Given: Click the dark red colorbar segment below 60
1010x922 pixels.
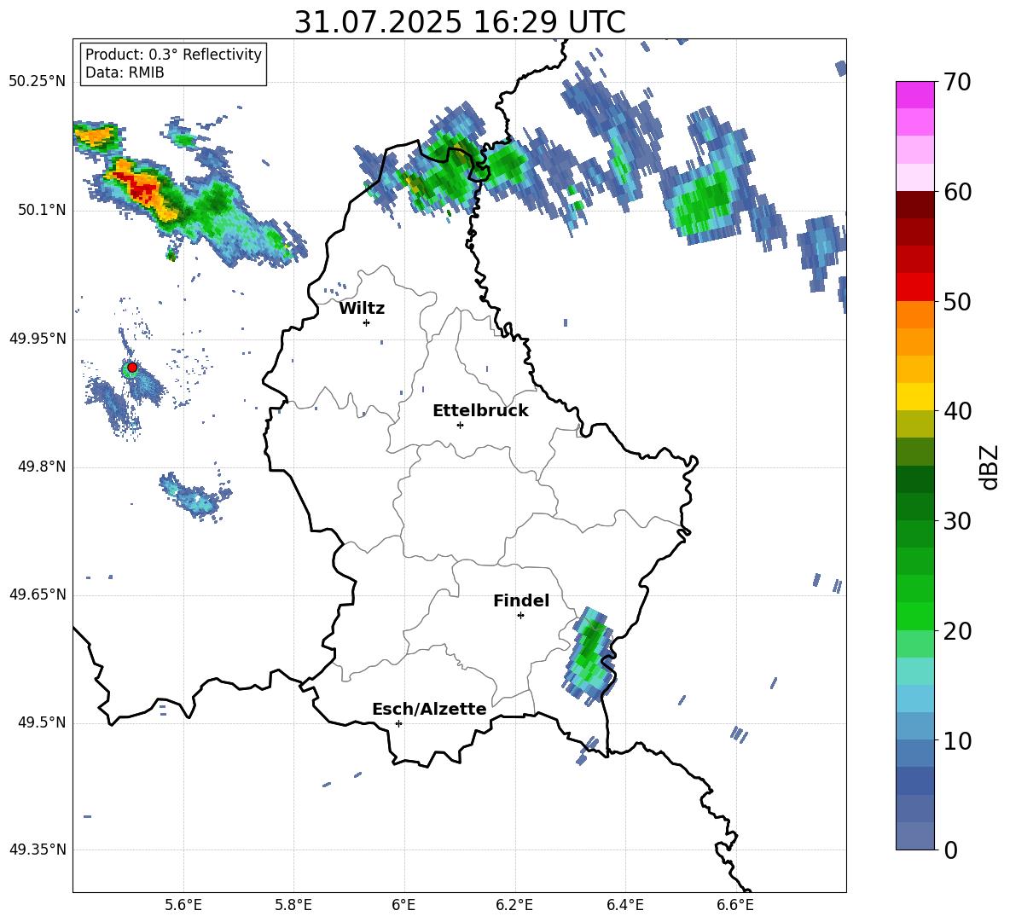Looking at the screenshot, I should pyautogui.click(x=914, y=204).
